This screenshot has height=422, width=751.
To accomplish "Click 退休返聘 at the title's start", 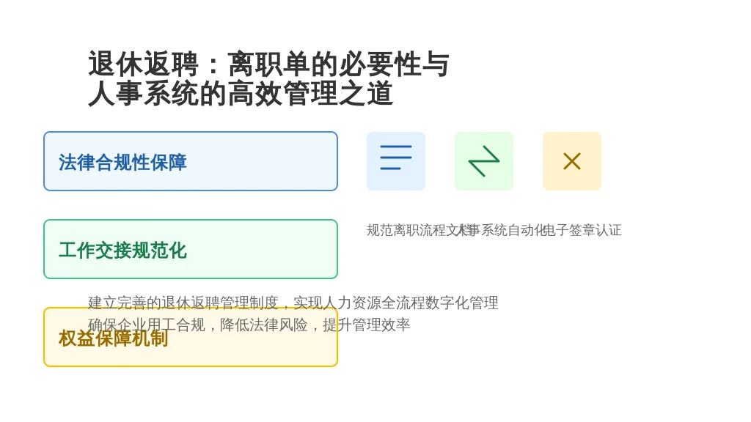I will (144, 64).
